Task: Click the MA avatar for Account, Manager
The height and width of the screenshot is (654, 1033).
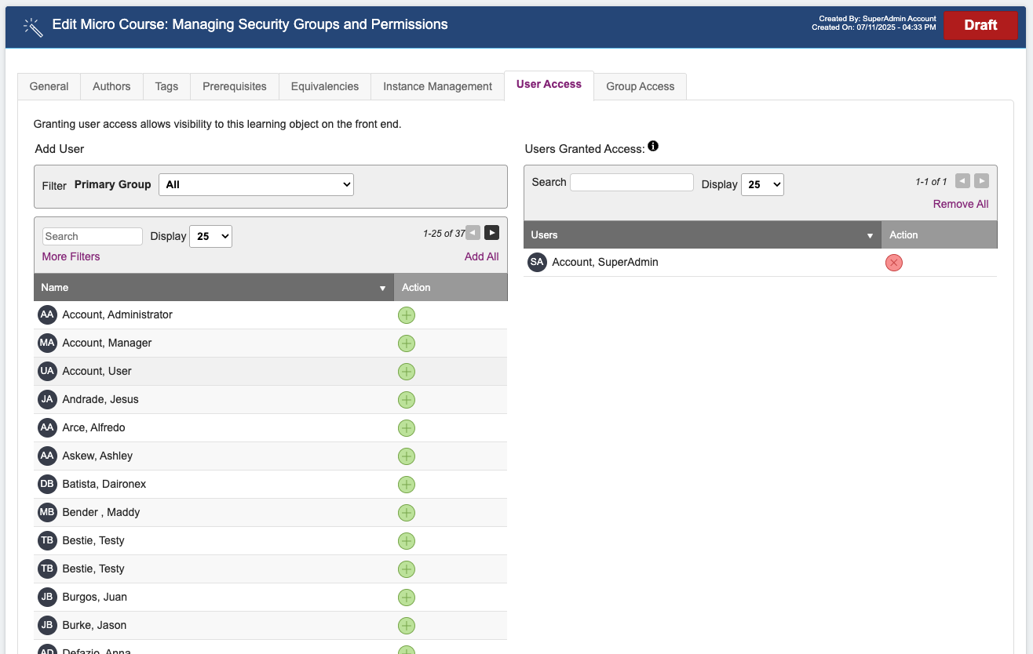Action: pos(47,343)
